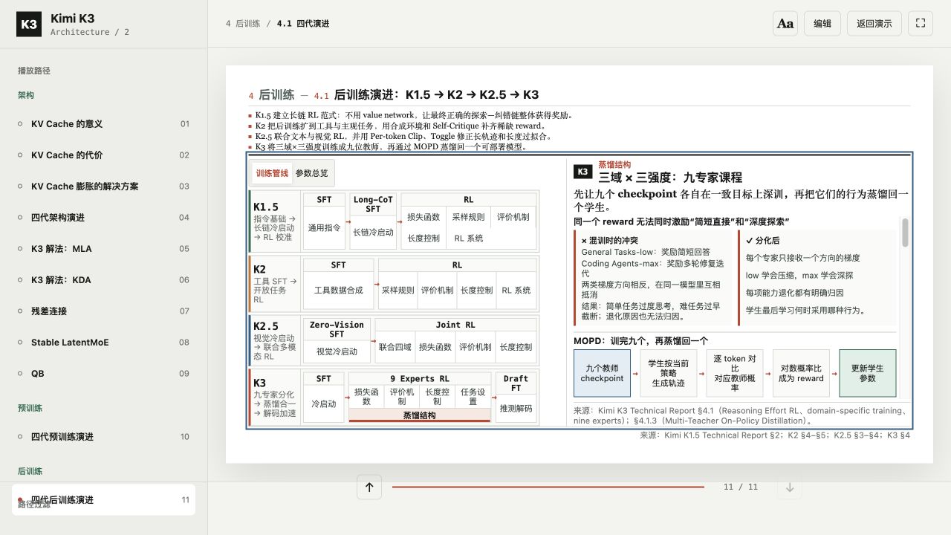This screenshot has width=951, height=535.
Task: Open the QB slide entry
Action: 103,374
